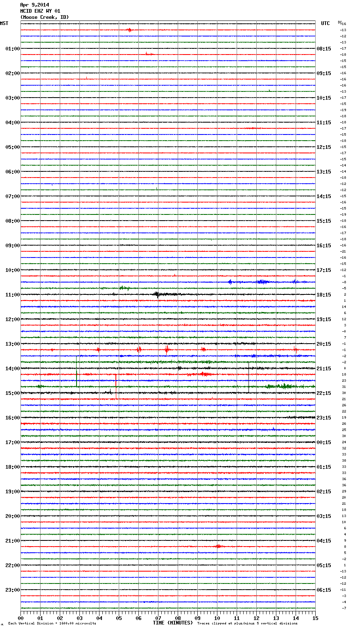Select minute tick "12" on bottom axis
Image resolution: width=348 pixels, height=629 pixels.
[x=256, y=618]
